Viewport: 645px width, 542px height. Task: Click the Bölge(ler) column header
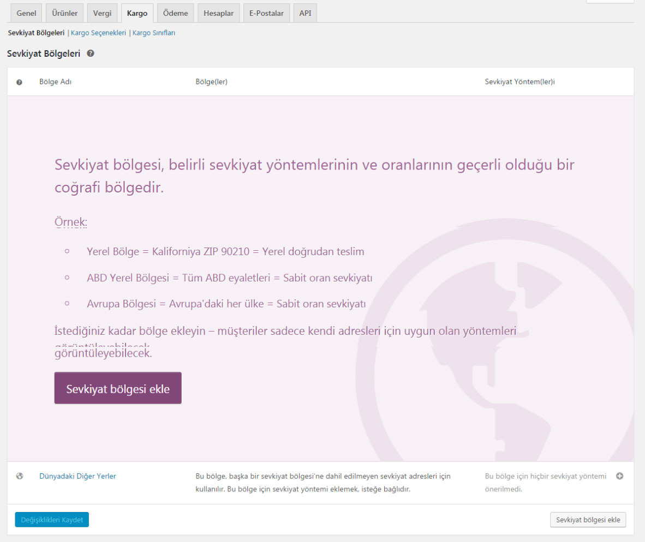[211, 82]
